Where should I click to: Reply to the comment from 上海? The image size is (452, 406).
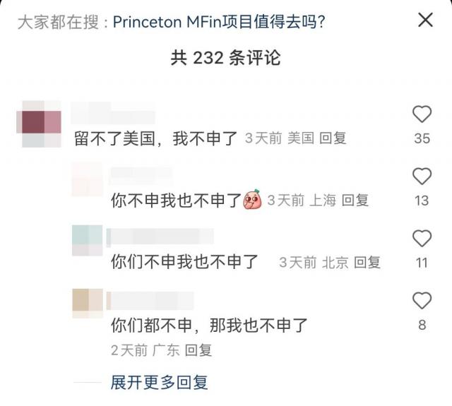pyautogui.click(x=355, y=201)
